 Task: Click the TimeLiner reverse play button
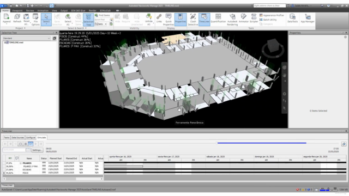[x=15, y=144]
